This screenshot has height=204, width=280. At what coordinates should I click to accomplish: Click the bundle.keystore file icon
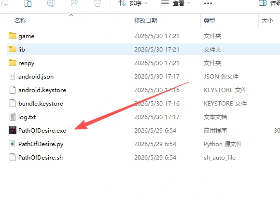click(13, 103)
